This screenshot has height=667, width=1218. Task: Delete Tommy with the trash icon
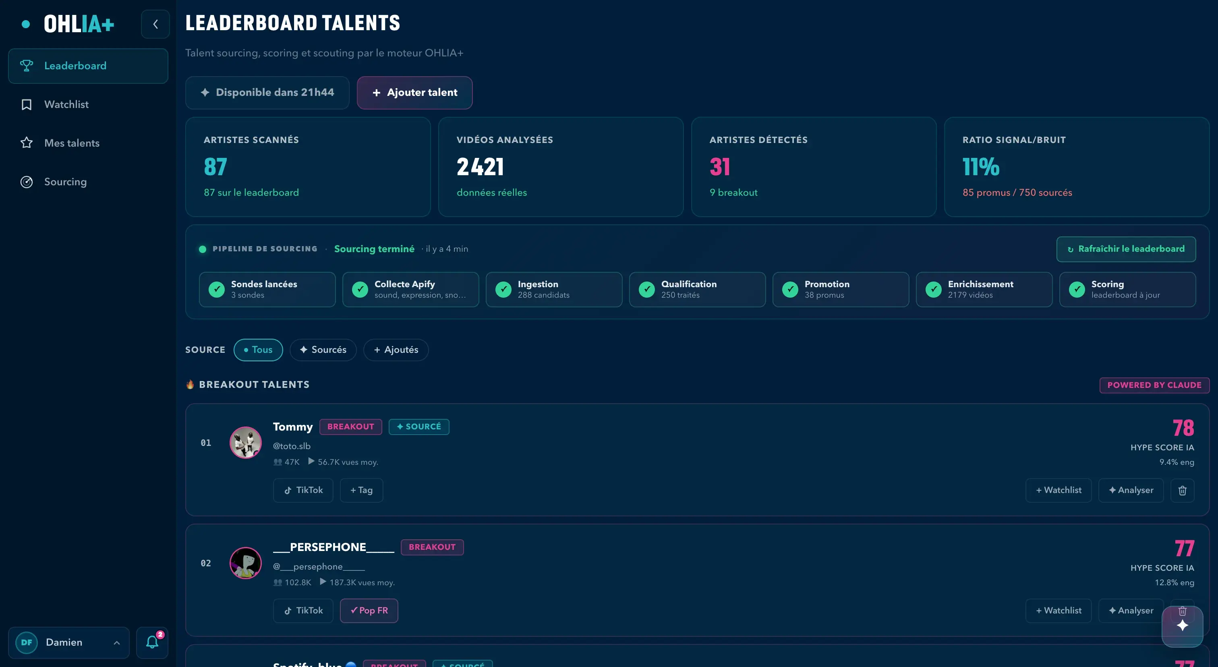[1182, 490]
